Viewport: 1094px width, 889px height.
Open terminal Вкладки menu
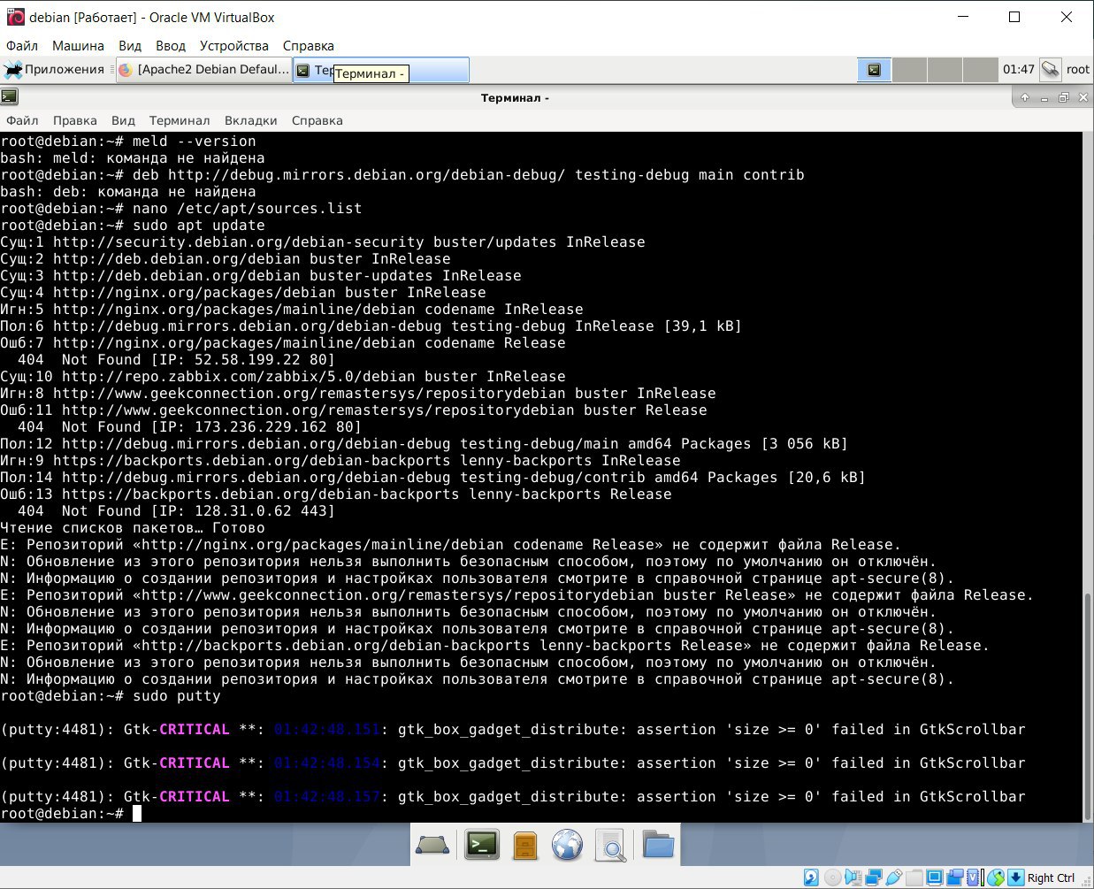pos(250,120)
